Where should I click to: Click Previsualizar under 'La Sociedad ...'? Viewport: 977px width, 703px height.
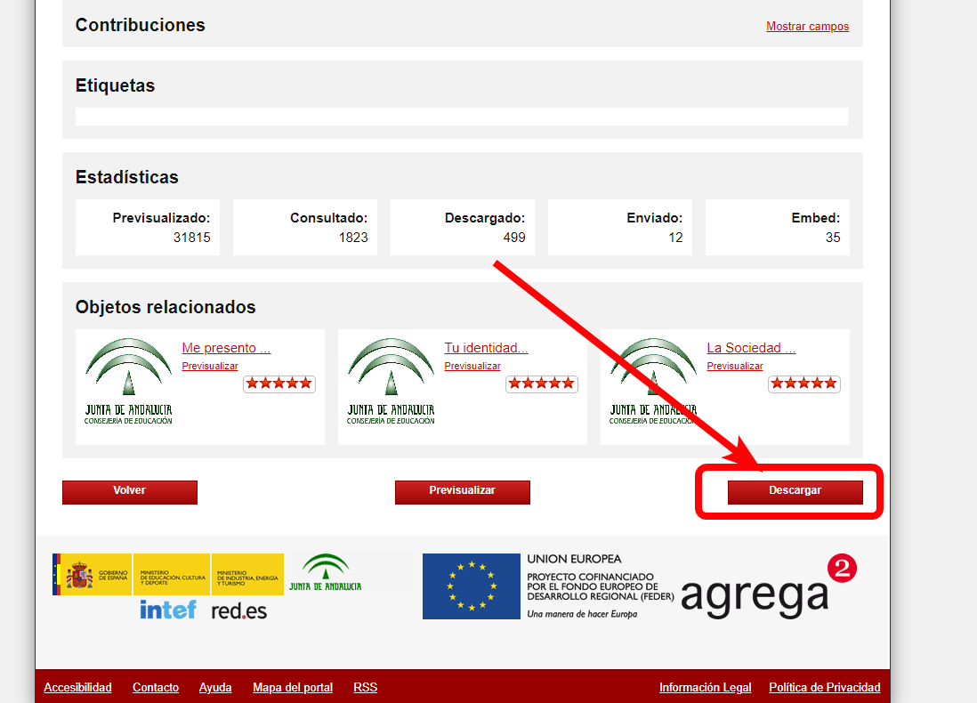click(x=735, y=367)
